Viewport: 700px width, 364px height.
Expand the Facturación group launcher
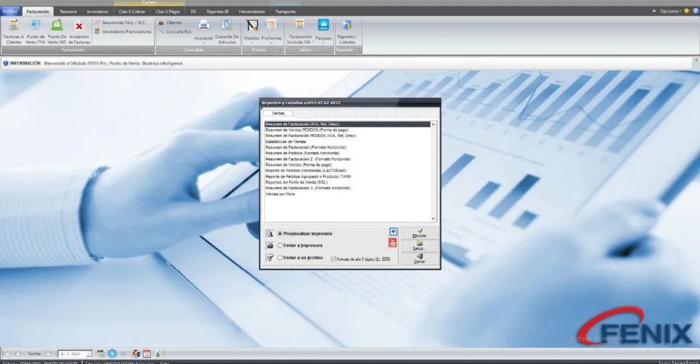click(x=151, y=51)
